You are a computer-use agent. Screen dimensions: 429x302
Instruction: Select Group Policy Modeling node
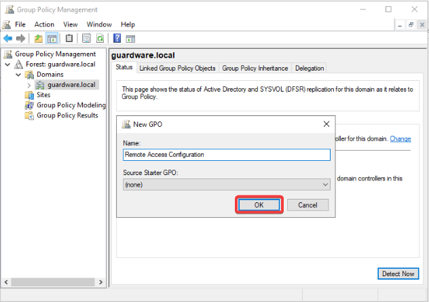[x=71, y=105]
